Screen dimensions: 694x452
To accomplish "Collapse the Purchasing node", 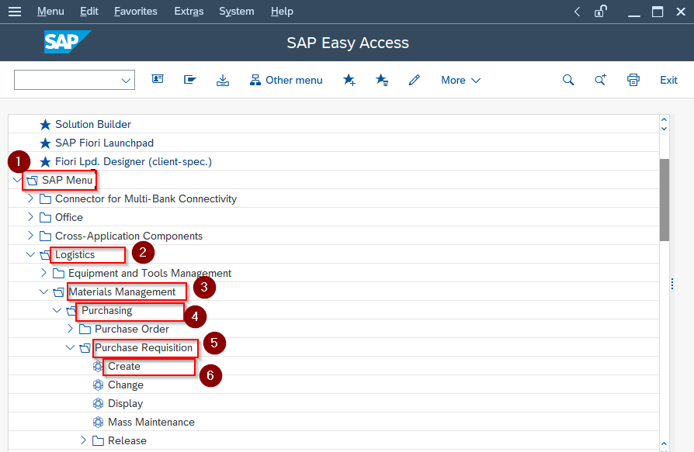I will point(57,309).
